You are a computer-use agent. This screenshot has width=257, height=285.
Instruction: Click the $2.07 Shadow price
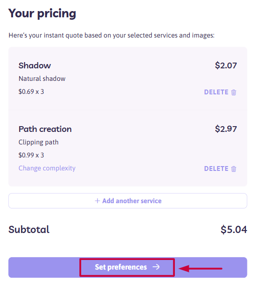[x=226, y=65]
